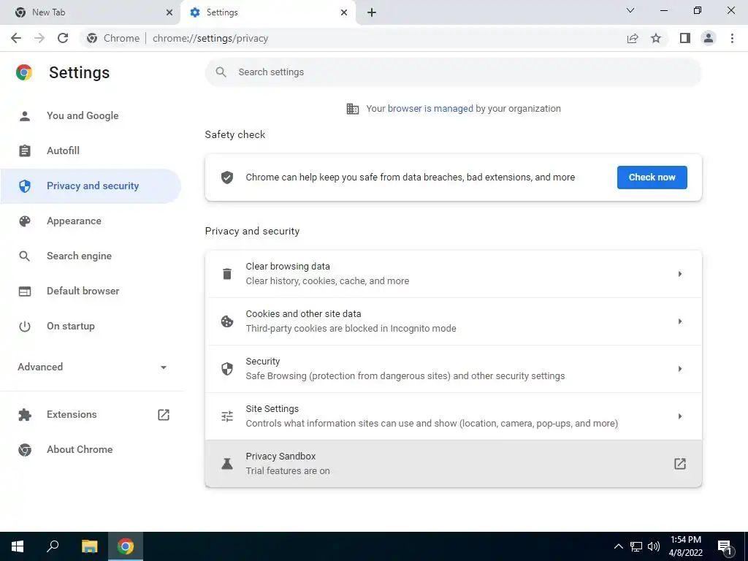Viewport: 748px width, 561px height.
Task: Open Windows taskbar search
Action: click(53, 546)
